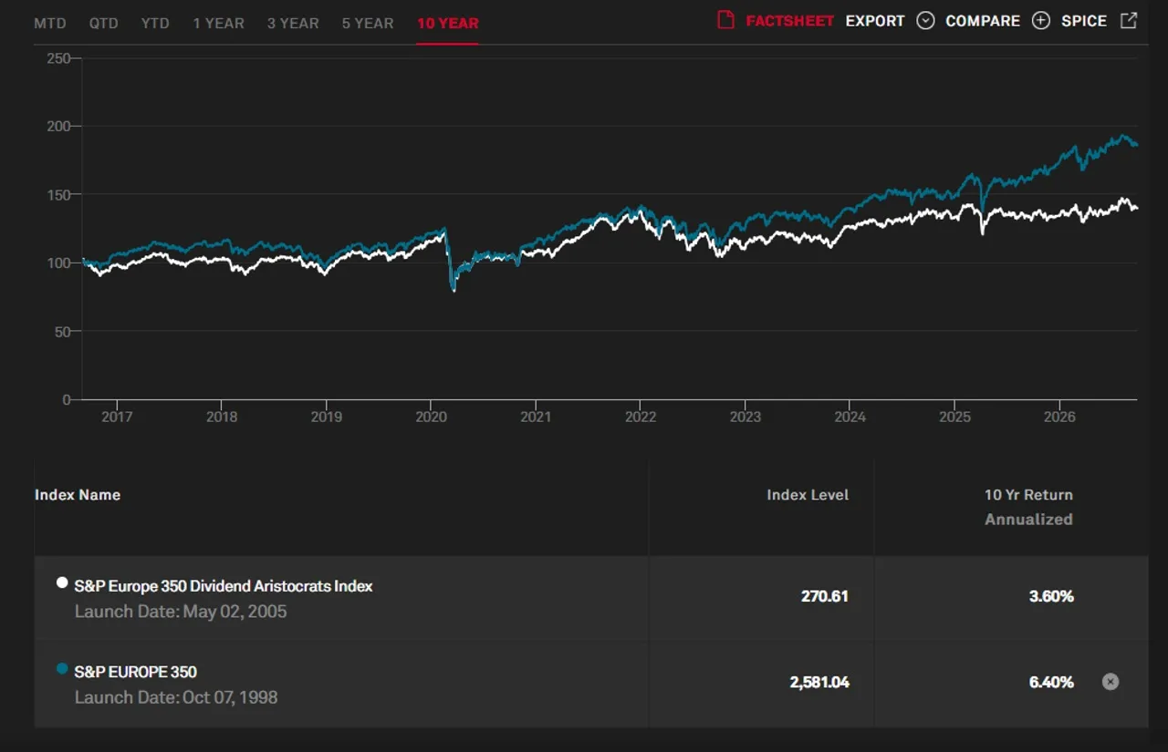Click the 6.40% annualized return
The height and width of the screenshot is (752, 1168).
(x=1051, y=682)
